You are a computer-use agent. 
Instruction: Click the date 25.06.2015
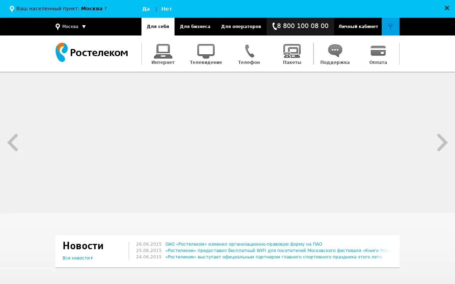pos(149,251)
